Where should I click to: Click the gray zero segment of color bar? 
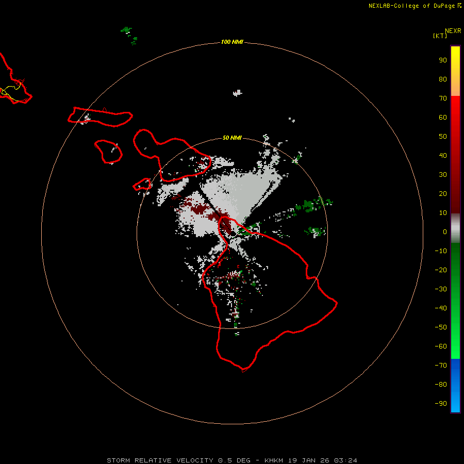click(455, 228)
